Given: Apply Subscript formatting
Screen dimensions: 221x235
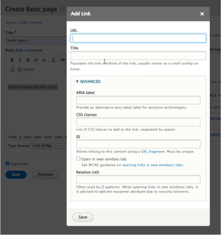Looking at the screenshot, I should click(x=44, y=60).
